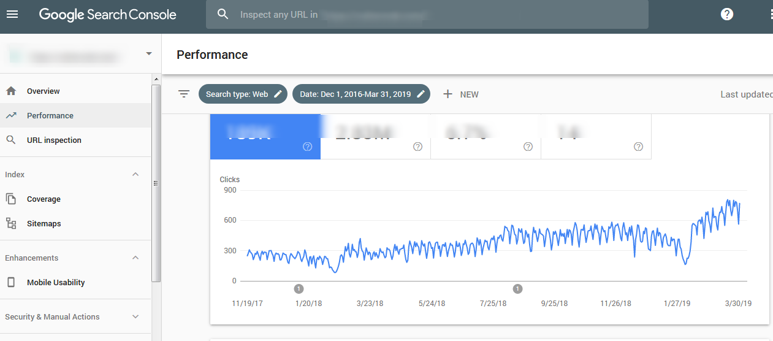Click help icon on average position card
Image resolution: width=773 pixels, height=341 pixels.
click(x=638, y=147)
